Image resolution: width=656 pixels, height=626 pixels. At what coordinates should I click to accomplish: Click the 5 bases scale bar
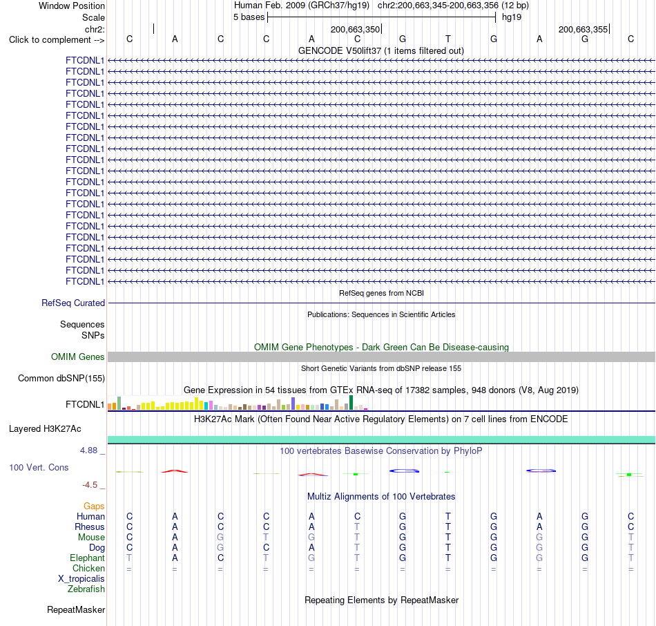[382, 17]
